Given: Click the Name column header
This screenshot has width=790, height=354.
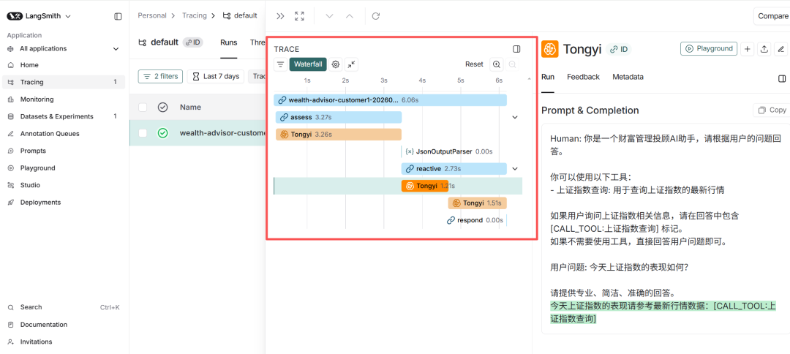Looking at the screenshot, I should click(x=190, y=108).
